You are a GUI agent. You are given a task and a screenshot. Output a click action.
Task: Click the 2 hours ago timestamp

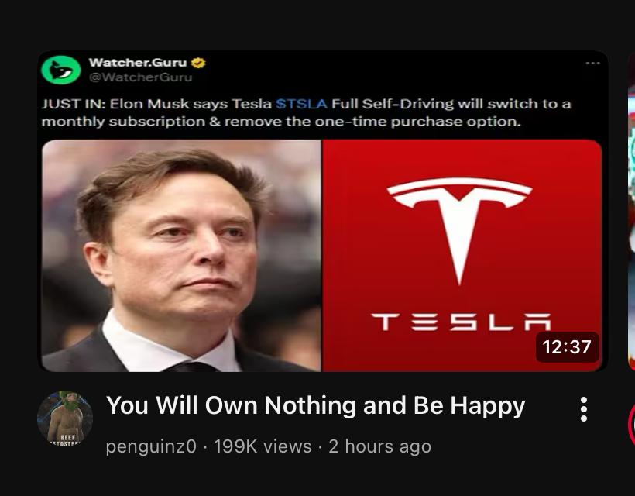tap(380, 446)
